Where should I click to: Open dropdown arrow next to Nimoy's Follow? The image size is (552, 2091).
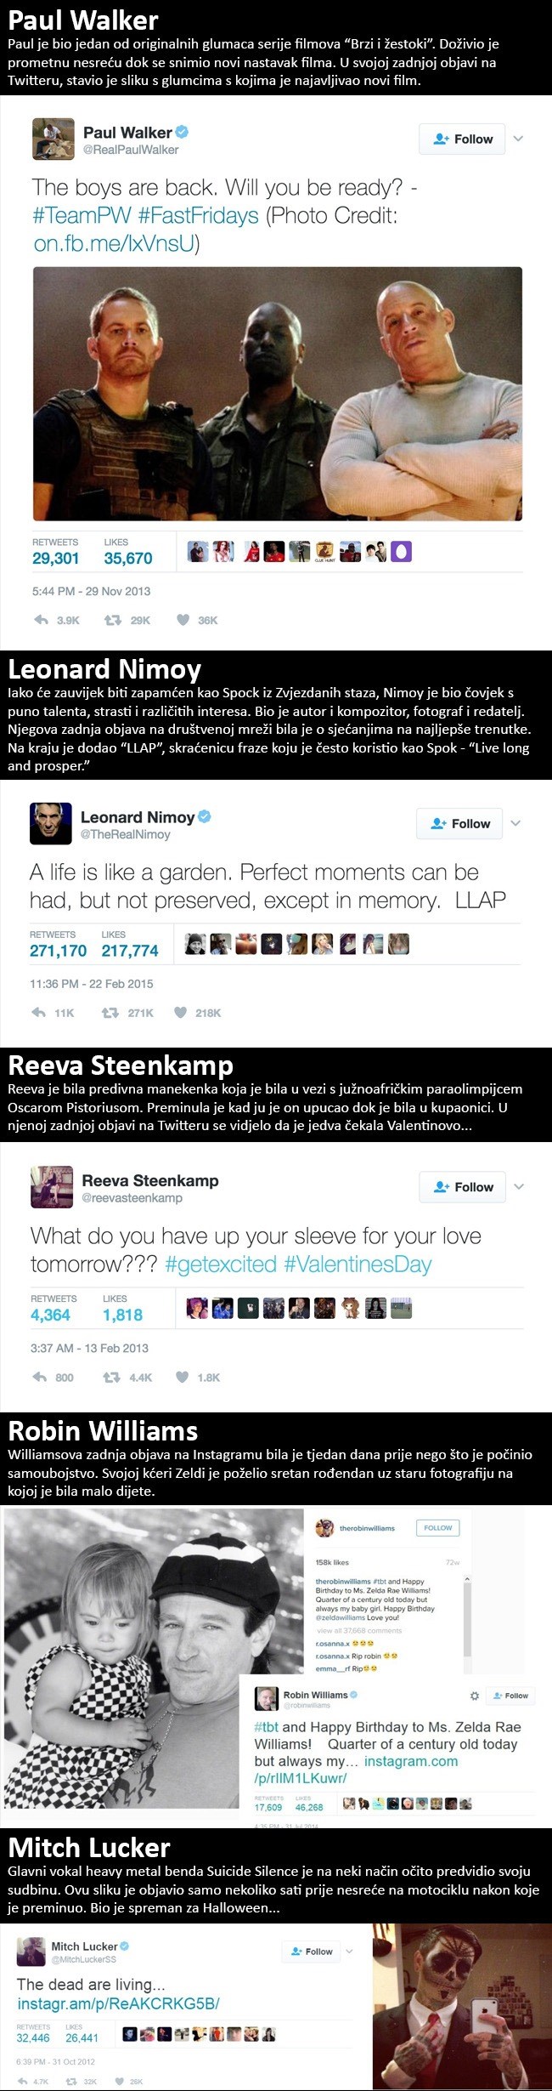pos(515,823)
